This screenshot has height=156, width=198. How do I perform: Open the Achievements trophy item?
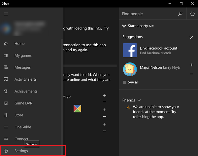click(x=26, y=91)
